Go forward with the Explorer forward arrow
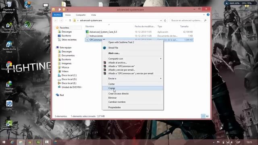The height and width of the screenshot is (145, 258). [x=61, y=21]
